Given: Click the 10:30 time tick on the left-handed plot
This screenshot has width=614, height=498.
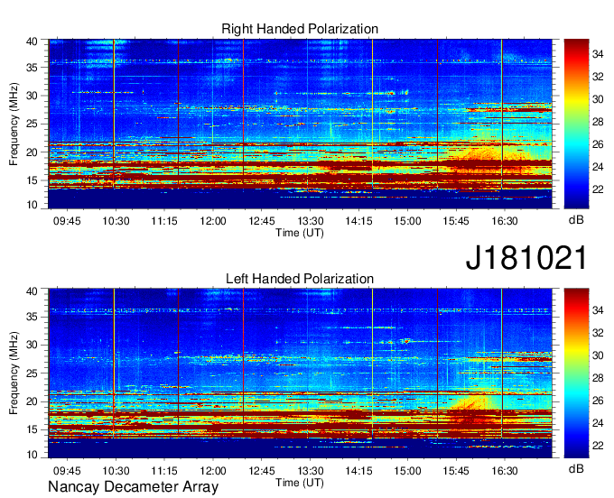Looking at the screenshot, I should [116, 471].
